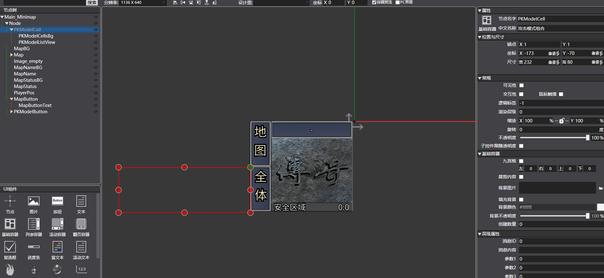The width and height of the screenshot is (604, 278).
Task: Click the background image browse folder button
Action: [x=601, y=188]
